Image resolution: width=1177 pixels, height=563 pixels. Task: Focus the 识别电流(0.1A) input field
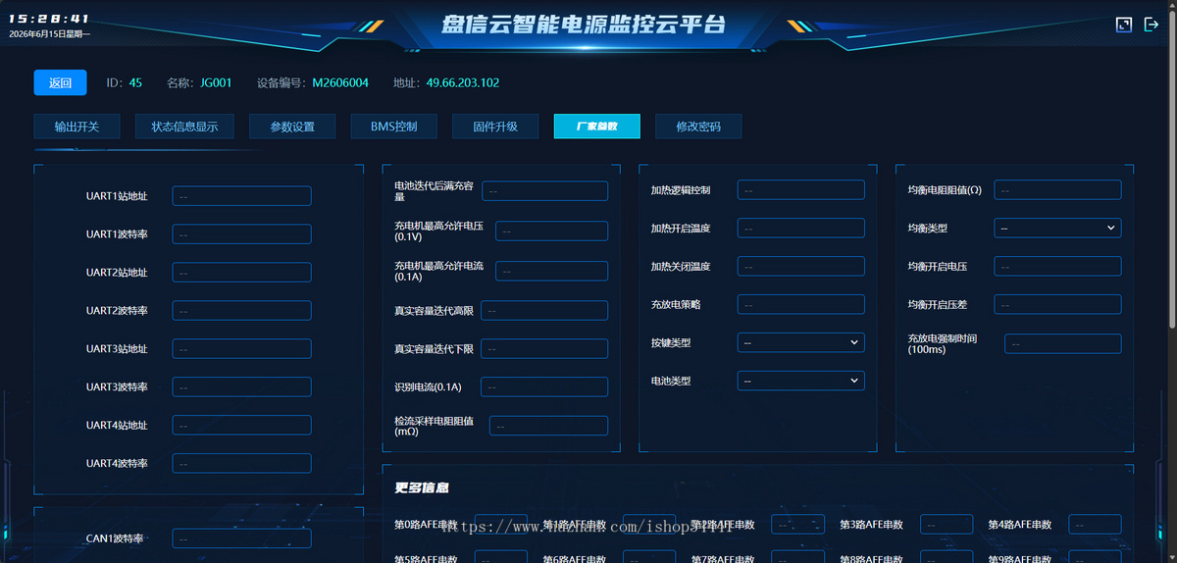pyautogui.click(x=544, y=387)
